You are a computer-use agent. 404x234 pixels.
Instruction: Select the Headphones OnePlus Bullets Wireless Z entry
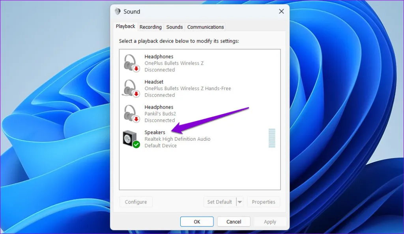pos(174,63)
